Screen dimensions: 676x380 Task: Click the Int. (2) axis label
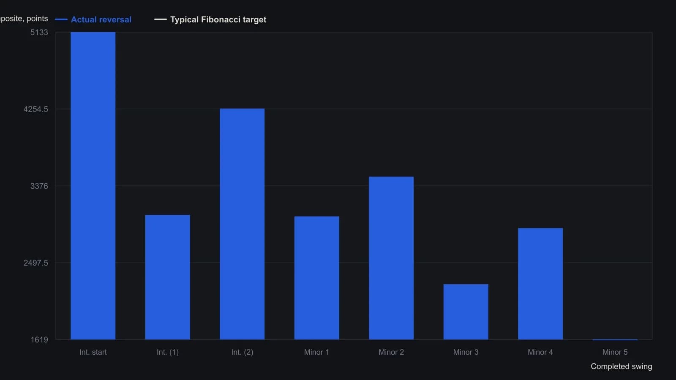(x=242, y=352)
